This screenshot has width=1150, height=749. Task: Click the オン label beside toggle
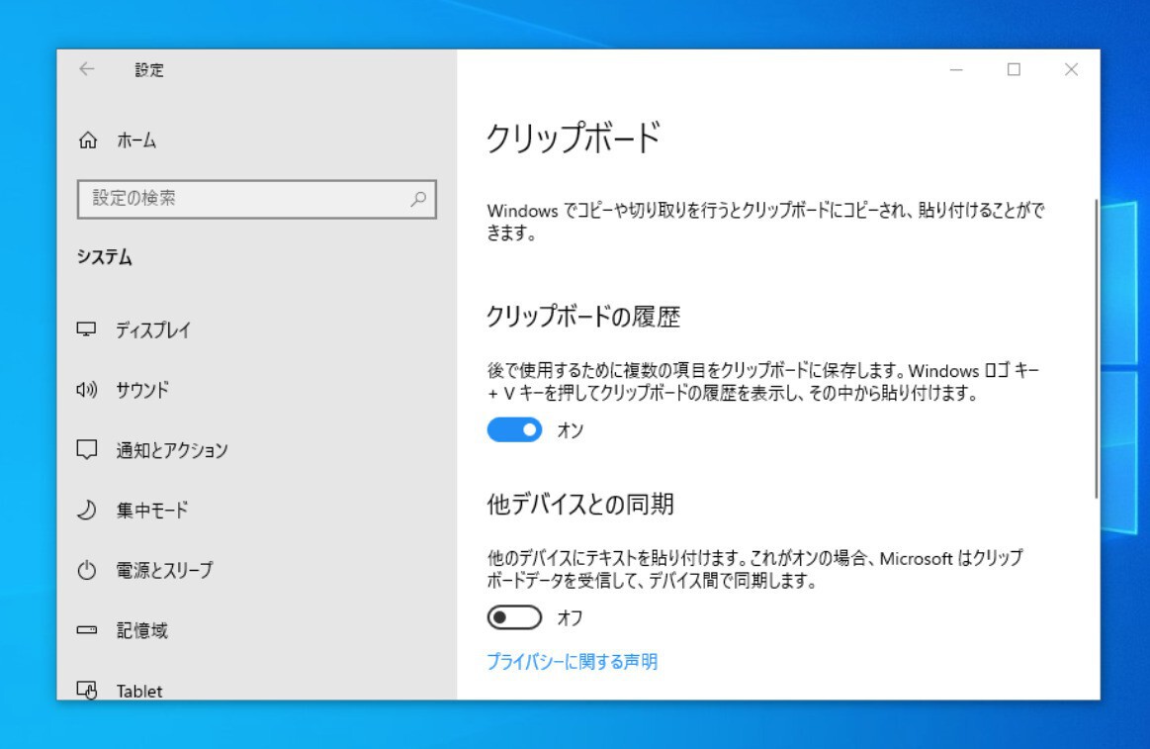tap(570, 429)
